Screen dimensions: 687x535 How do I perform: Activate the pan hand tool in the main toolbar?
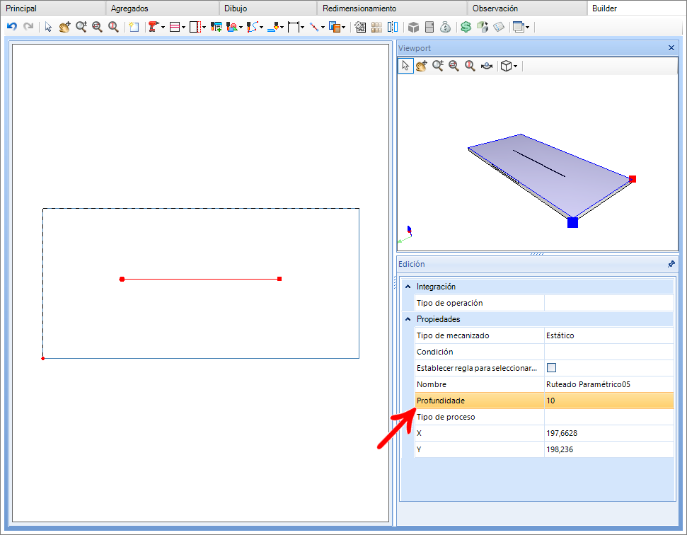65,27
